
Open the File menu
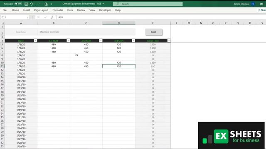tap(5, 10)
